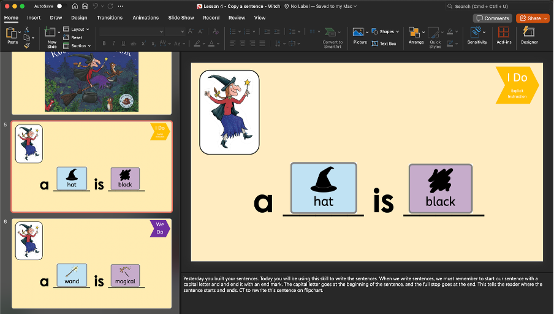Click the Search field in title bar

498,6
